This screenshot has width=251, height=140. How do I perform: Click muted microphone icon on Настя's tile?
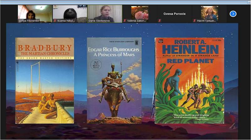point(195,21)
